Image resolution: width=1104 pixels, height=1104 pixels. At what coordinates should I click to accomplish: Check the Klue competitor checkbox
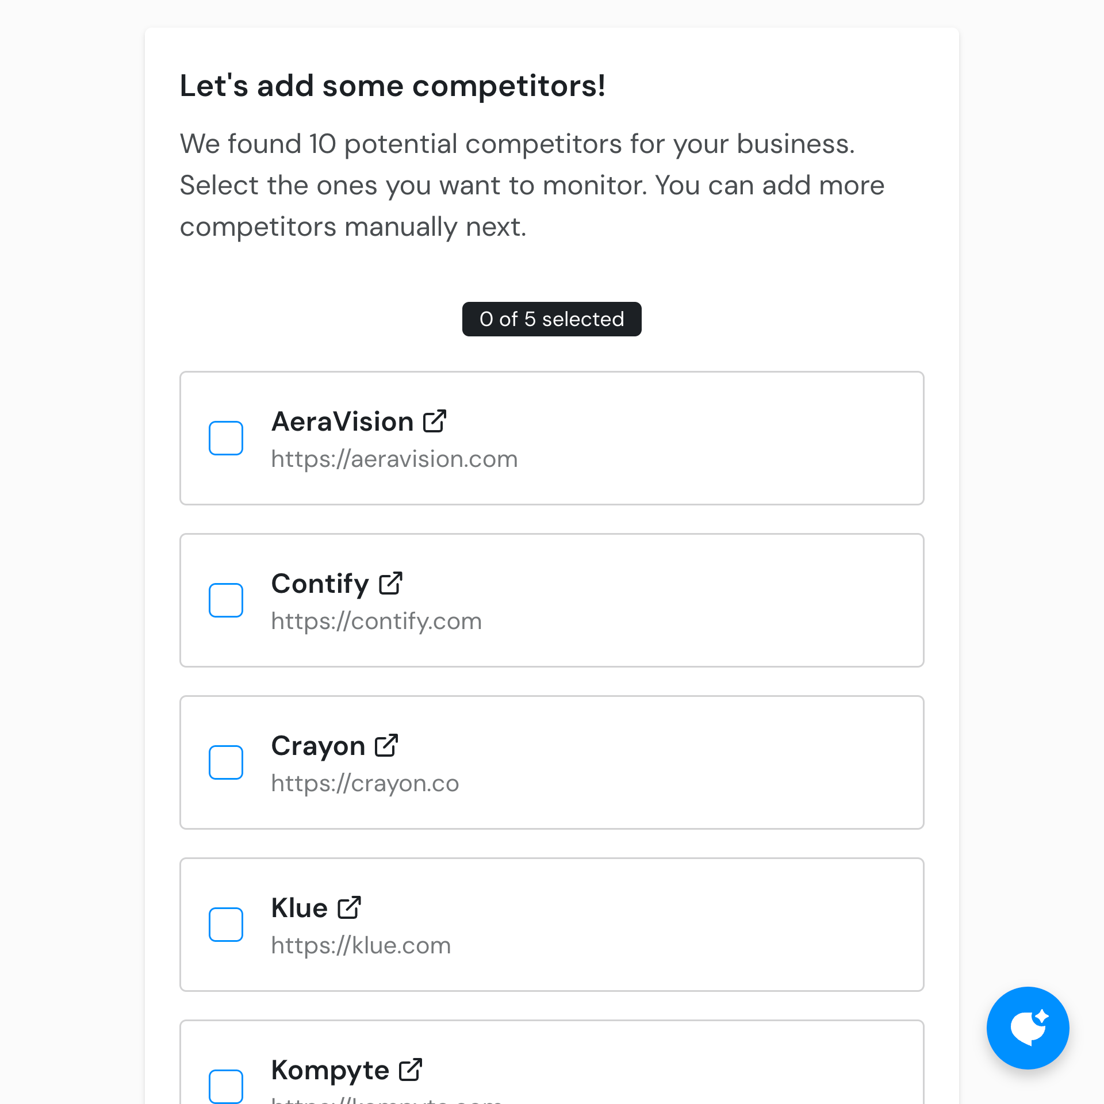(226, 924)
